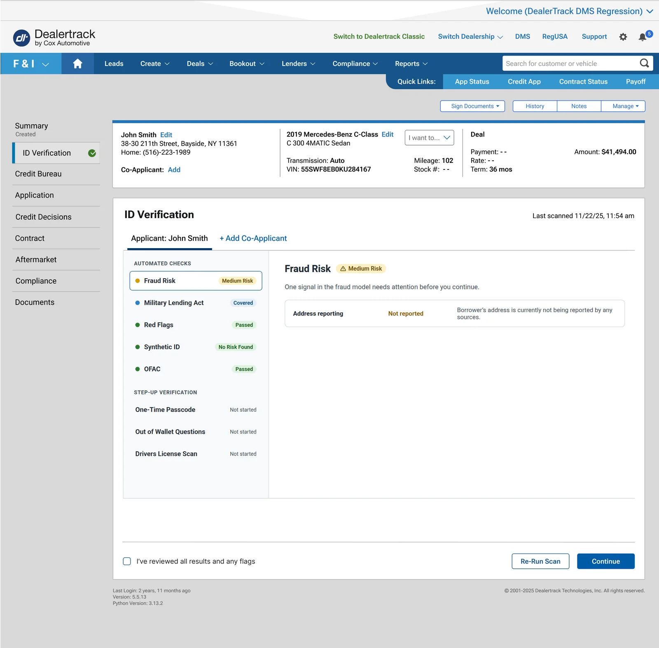Click the Continue button
659x648 pixels.
click(x=605, y=561)
